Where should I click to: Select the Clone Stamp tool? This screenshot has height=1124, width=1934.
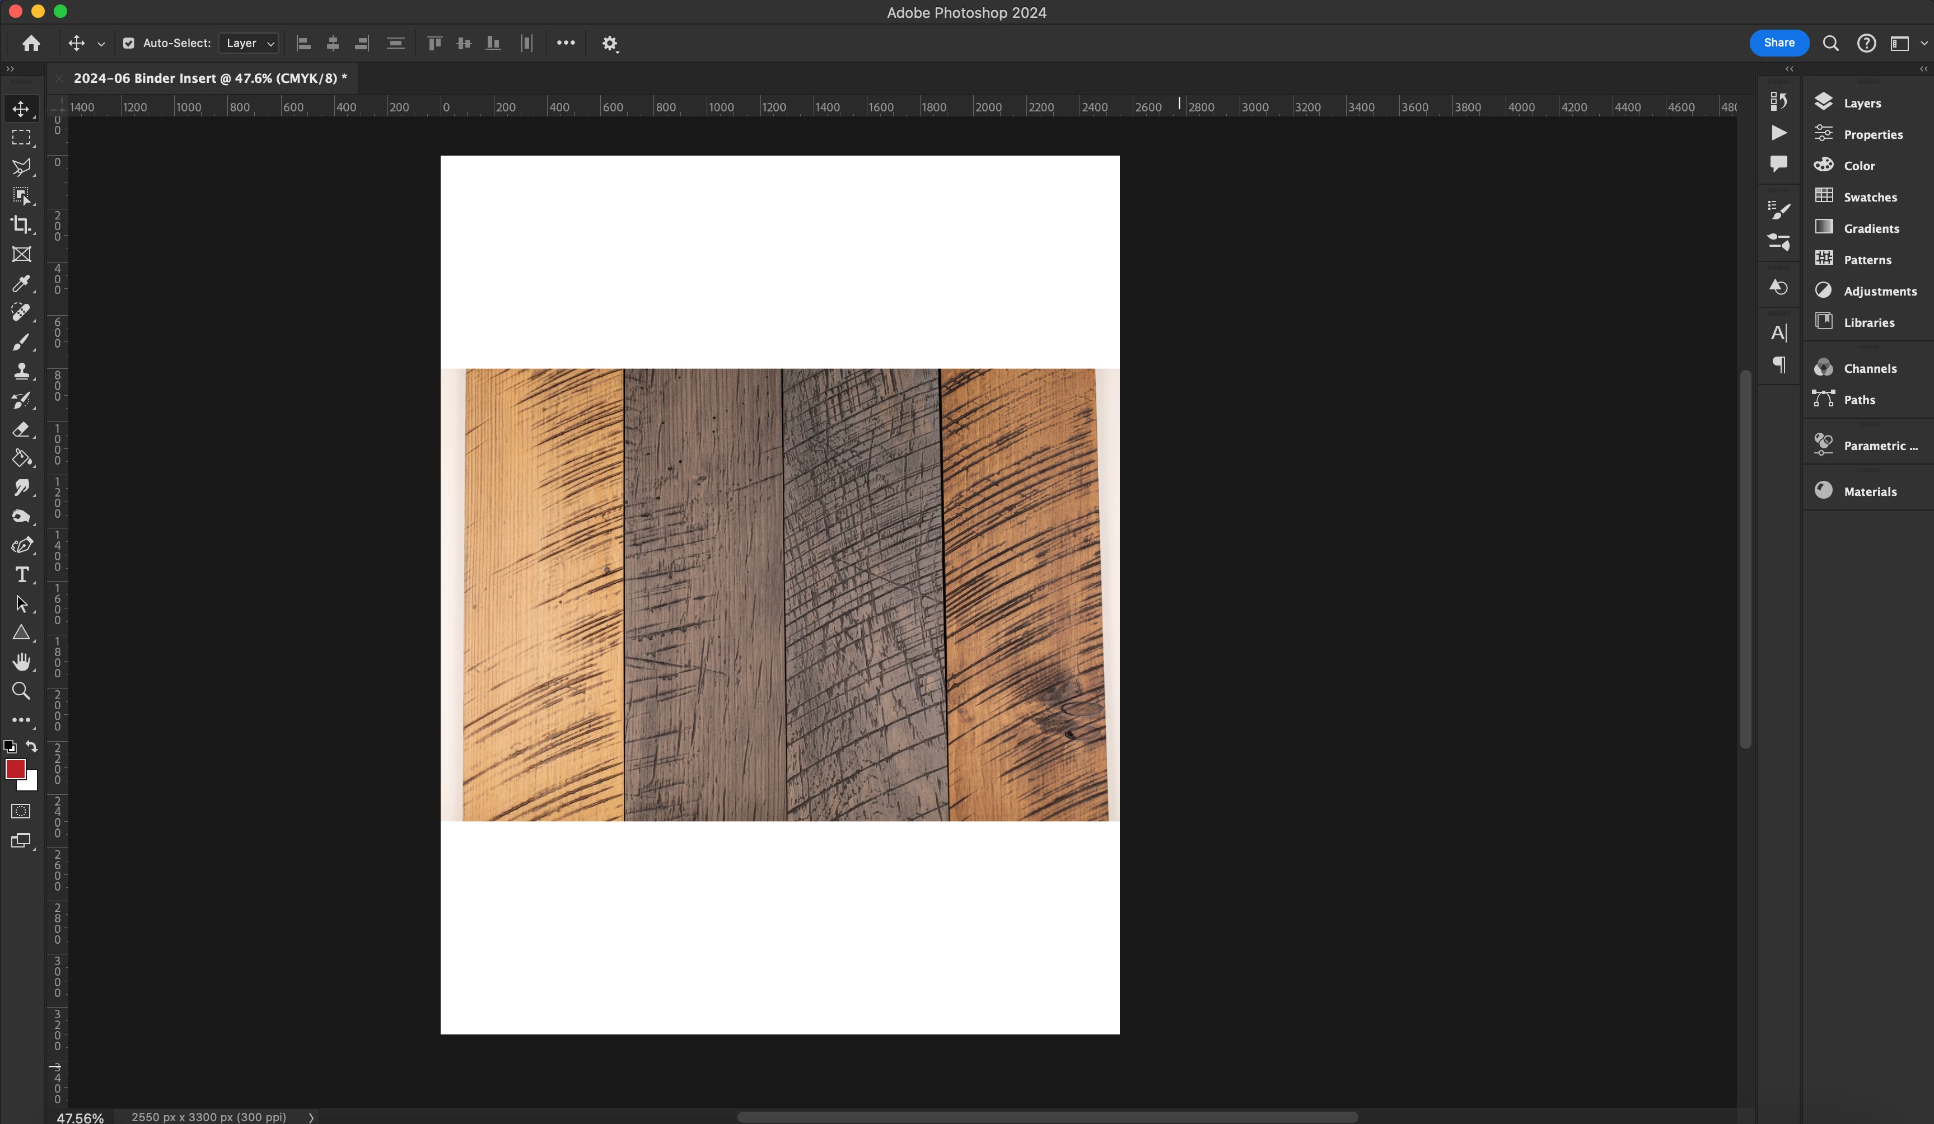[x=21, y=371]
